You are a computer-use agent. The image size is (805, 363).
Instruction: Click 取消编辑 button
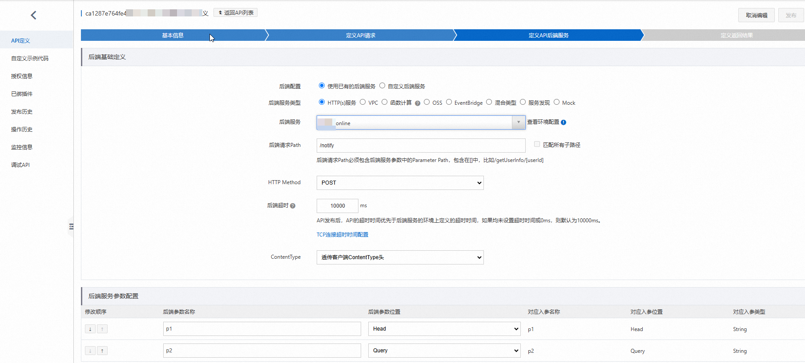757,15
